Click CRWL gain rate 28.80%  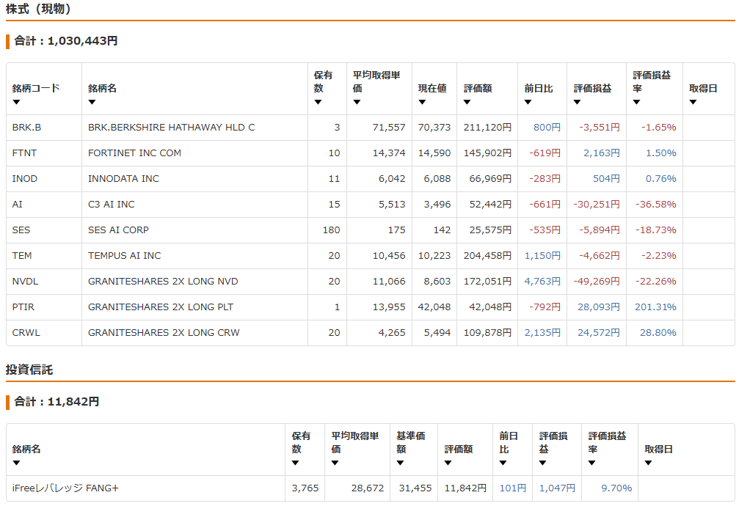pyautogui.click(x=658, y=333)
